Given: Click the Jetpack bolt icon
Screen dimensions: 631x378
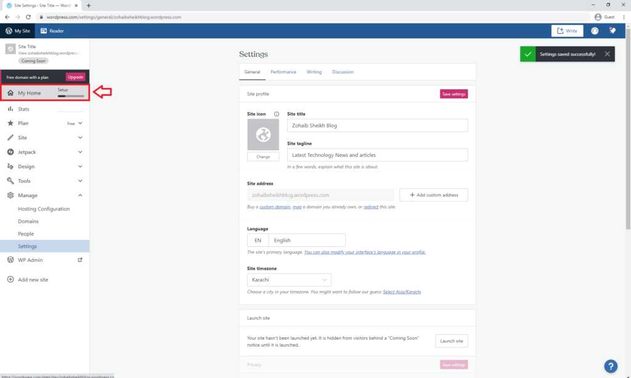Looking at the screenshot, I should click(10, 152).
